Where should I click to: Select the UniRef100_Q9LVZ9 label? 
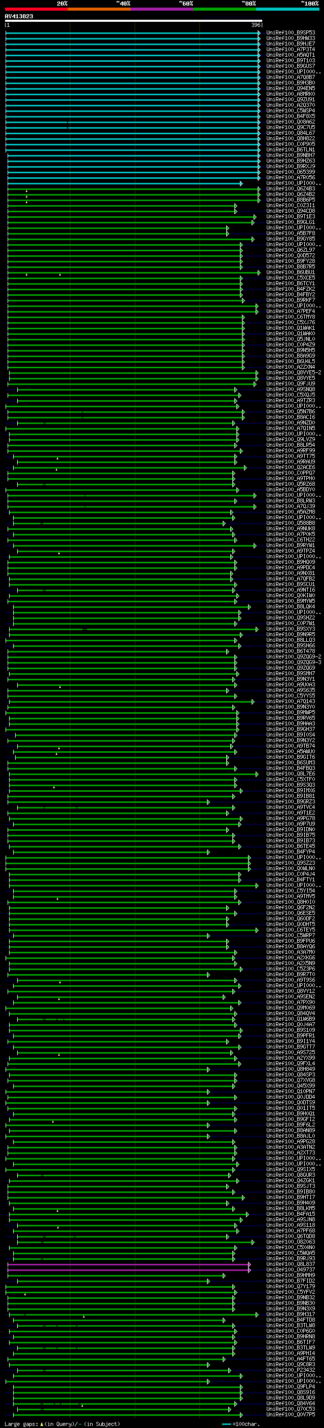[x=291, y=440]
